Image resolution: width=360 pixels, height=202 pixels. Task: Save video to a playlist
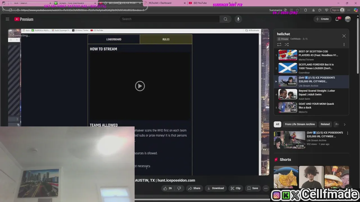coord(253,188)
